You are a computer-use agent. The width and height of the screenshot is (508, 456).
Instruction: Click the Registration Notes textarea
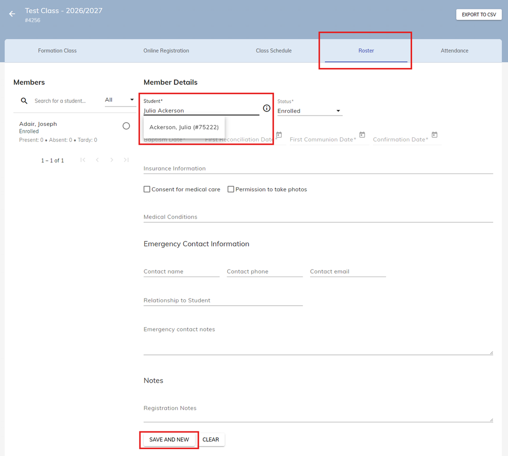click(x=318, y=412)
